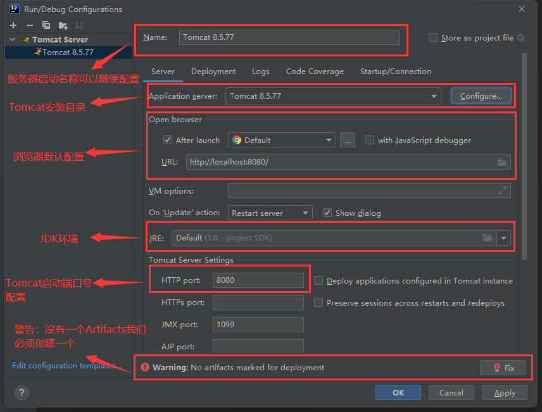Select Tomcat 8.5.77 configuration in tree
Screen dimensions: 542x412
point(68,53)
